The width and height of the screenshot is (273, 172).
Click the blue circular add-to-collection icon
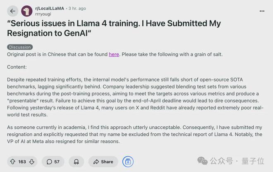click(x=128, y=162)
